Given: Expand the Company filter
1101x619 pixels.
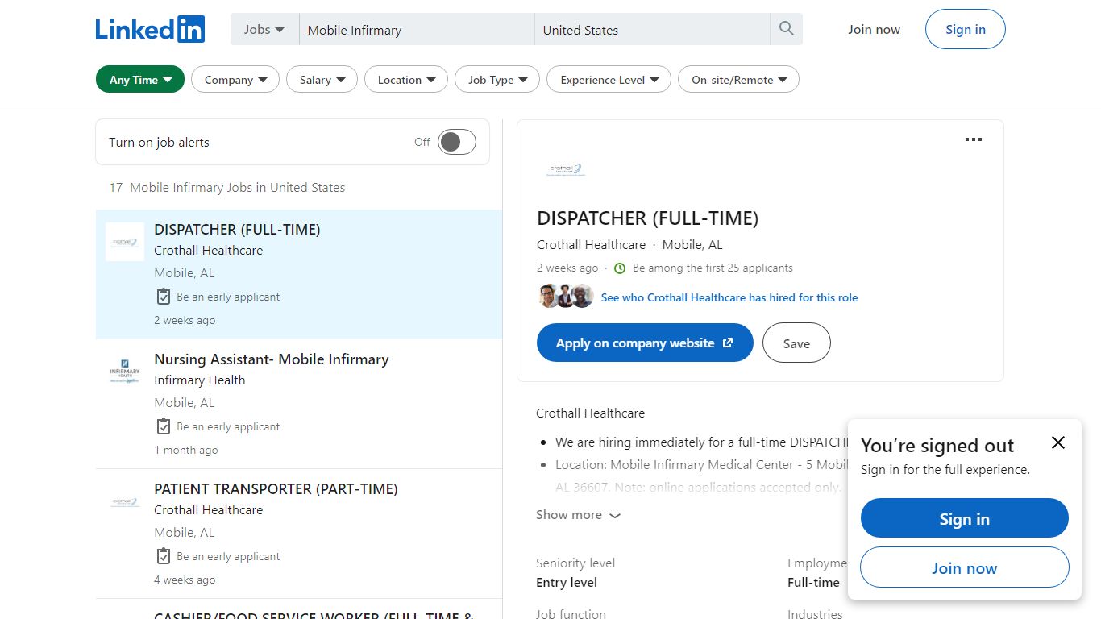Looking at the screenshot, I should coord(235,80).
